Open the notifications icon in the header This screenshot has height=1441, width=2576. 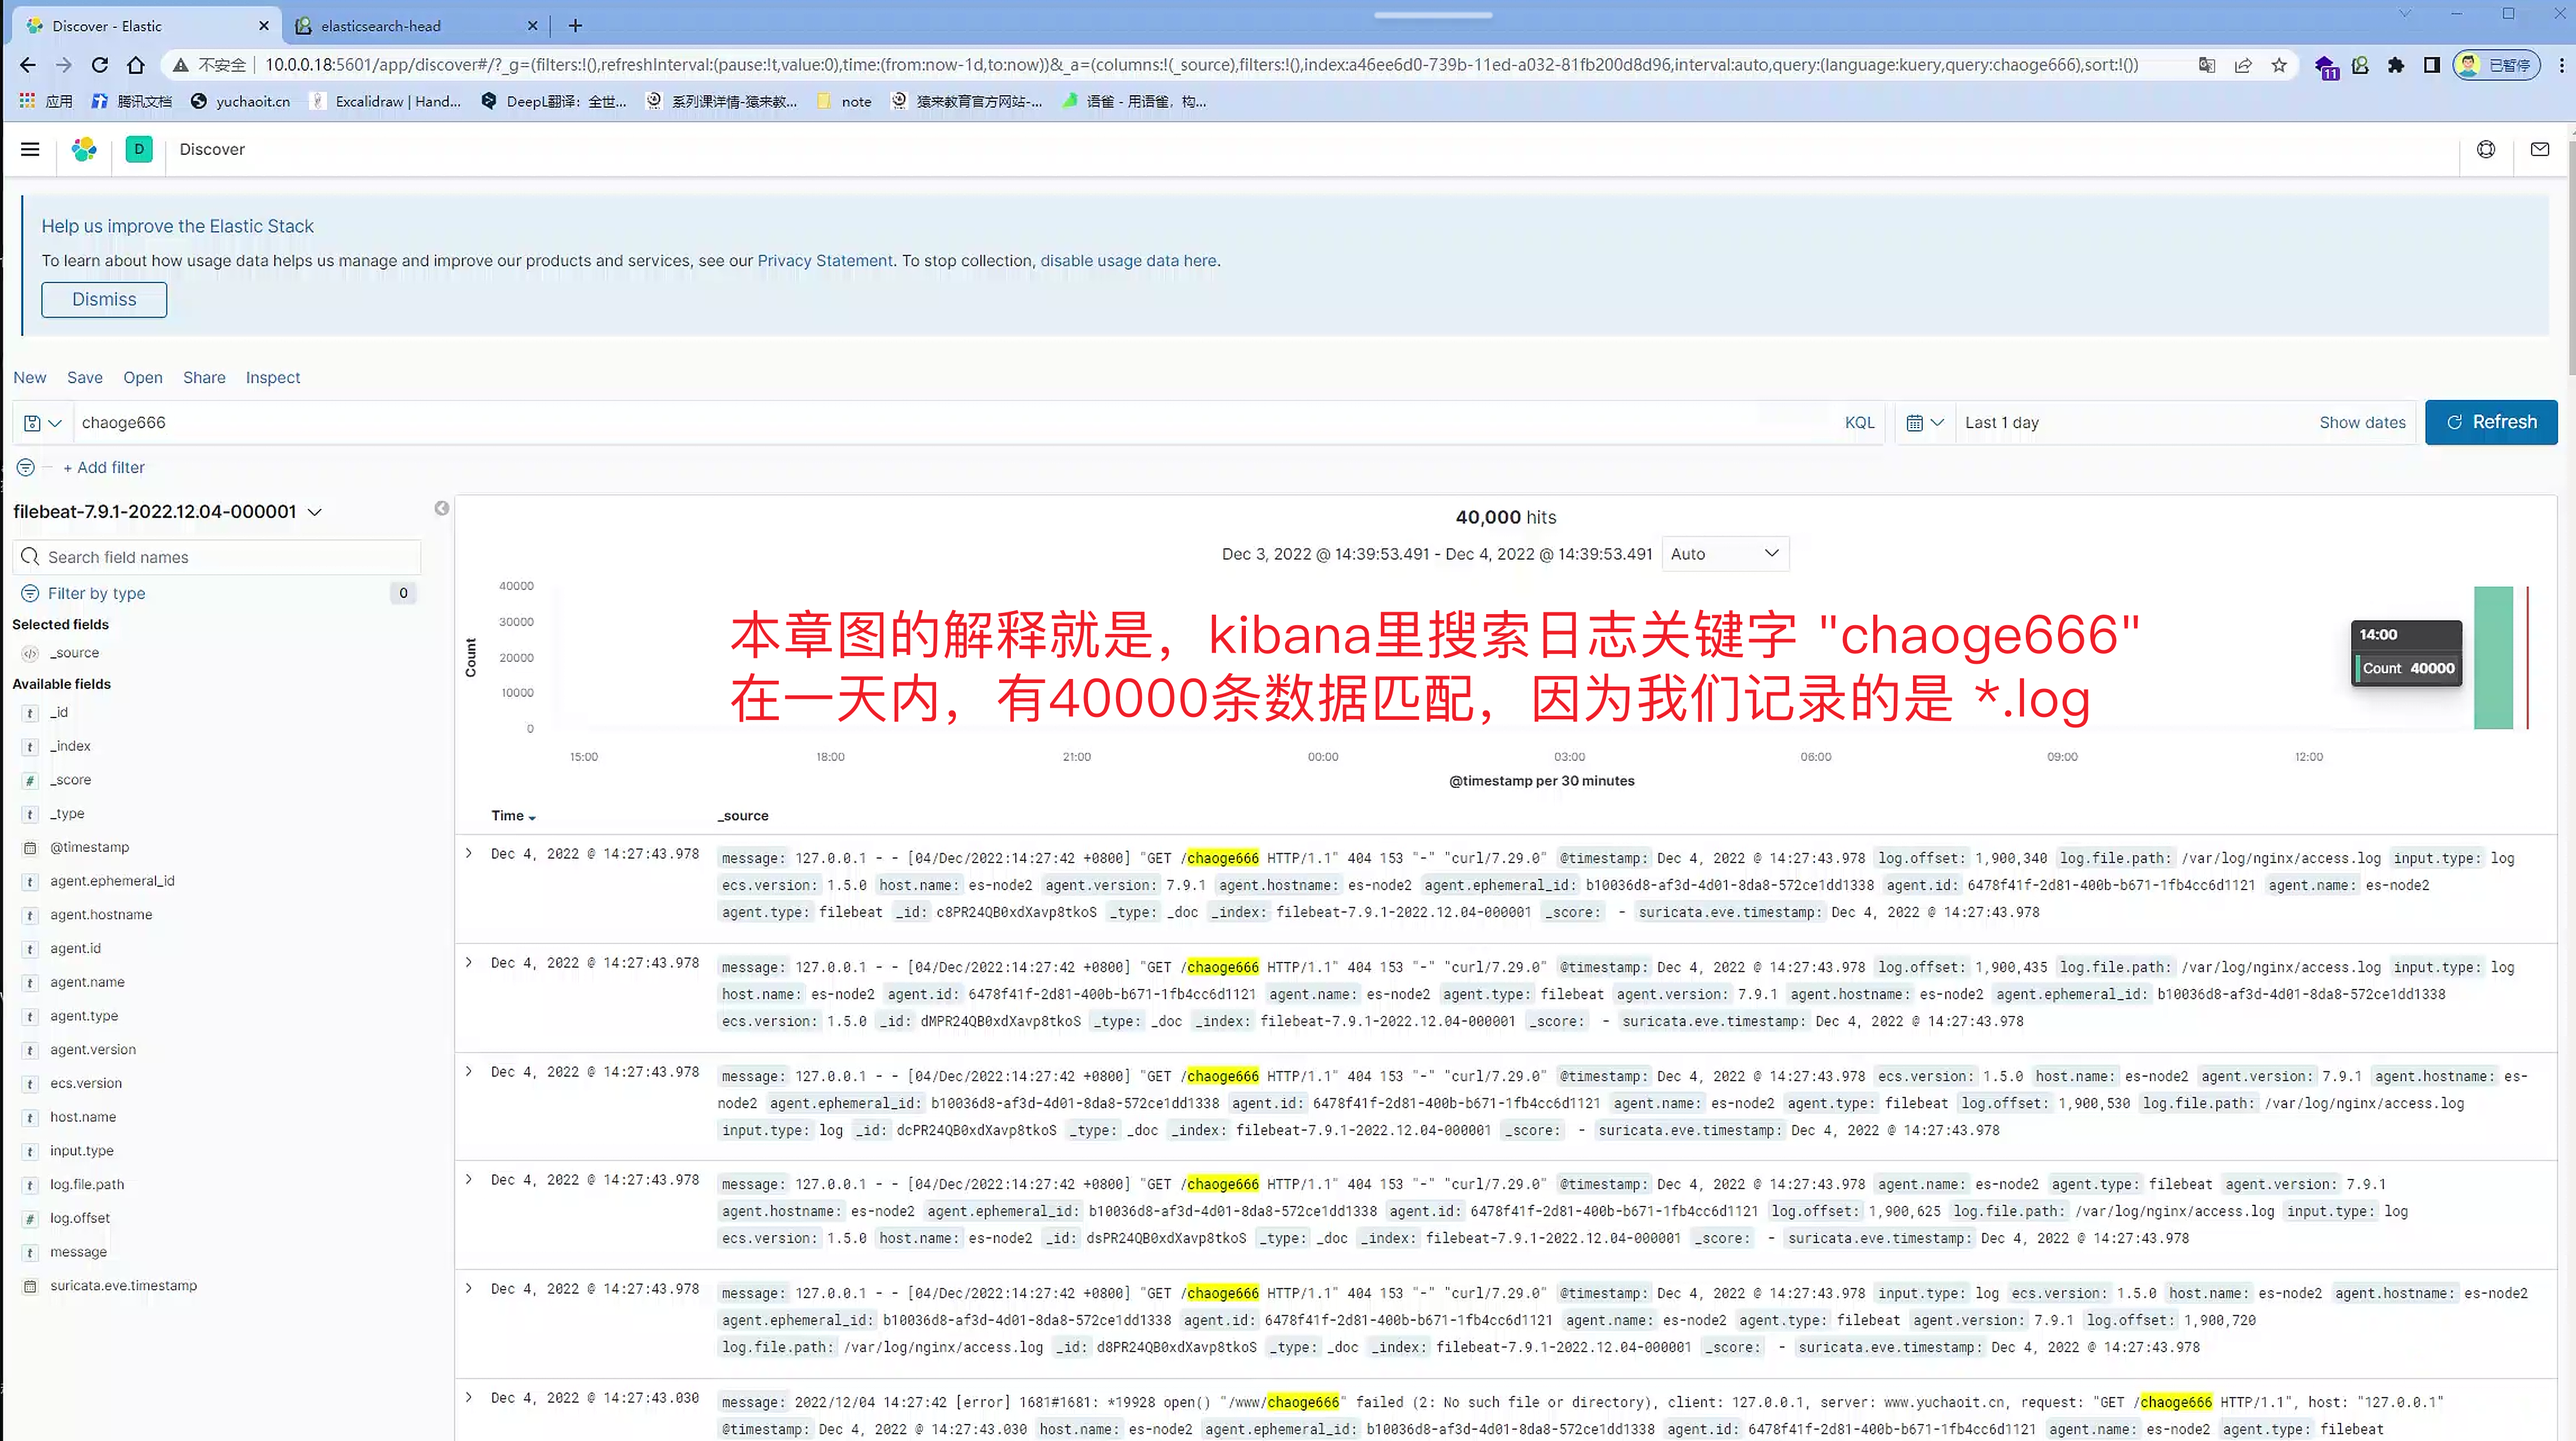coord(2541,149)
